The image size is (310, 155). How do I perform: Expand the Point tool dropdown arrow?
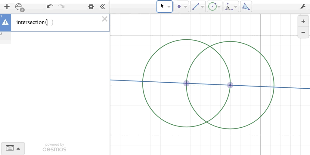pos(185,7)
